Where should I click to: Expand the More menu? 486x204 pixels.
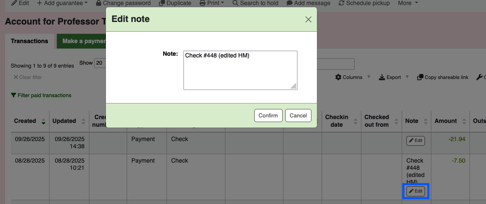(x=408, y=3)
